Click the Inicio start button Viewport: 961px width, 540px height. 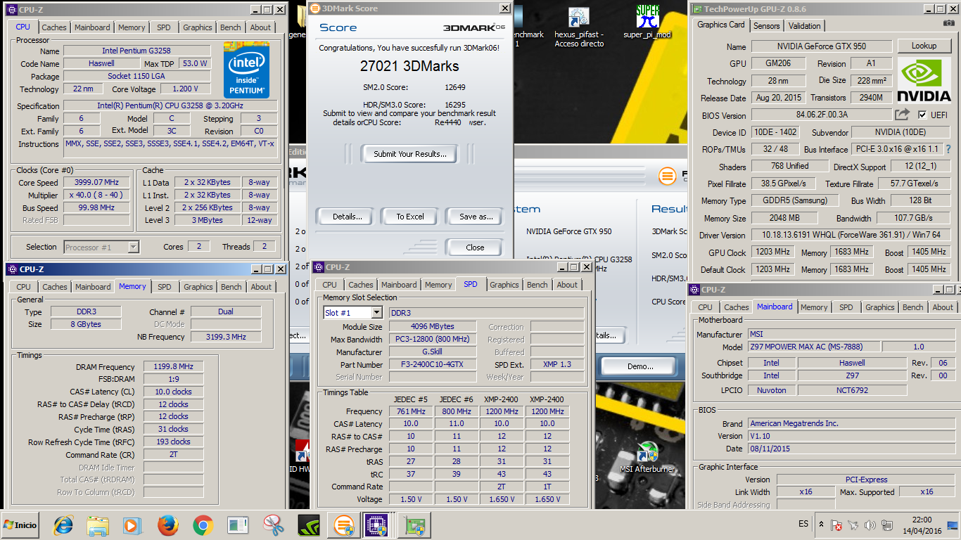(20, 525)
